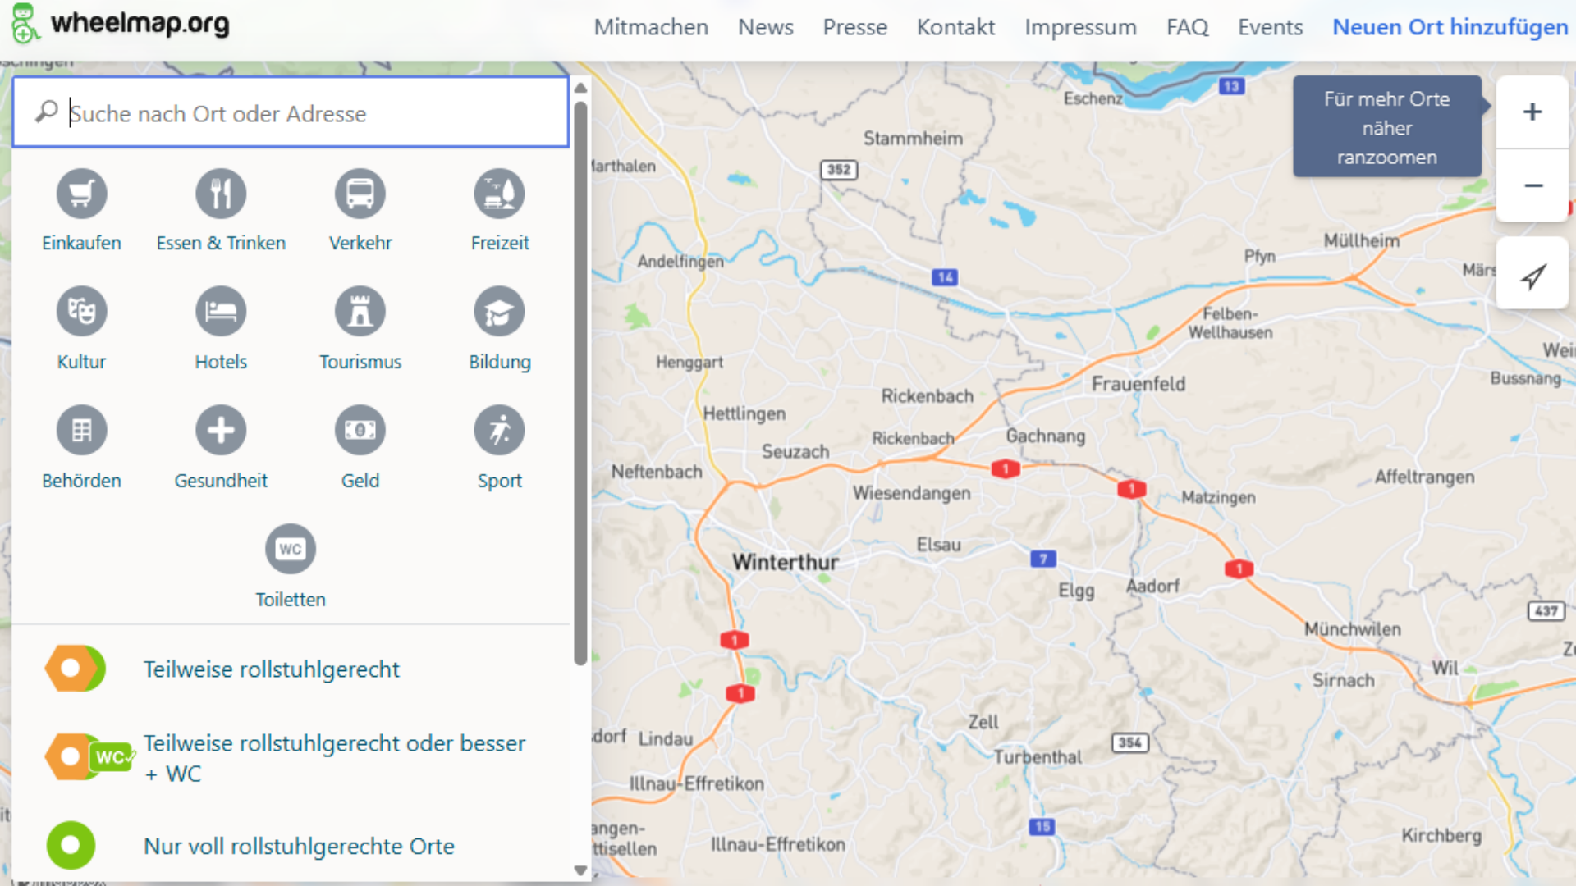Open the News menu item

pos(765,27)
